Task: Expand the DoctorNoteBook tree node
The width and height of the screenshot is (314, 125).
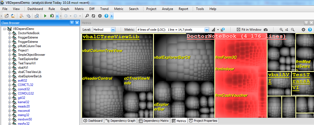Action: [x=9, y=33]
